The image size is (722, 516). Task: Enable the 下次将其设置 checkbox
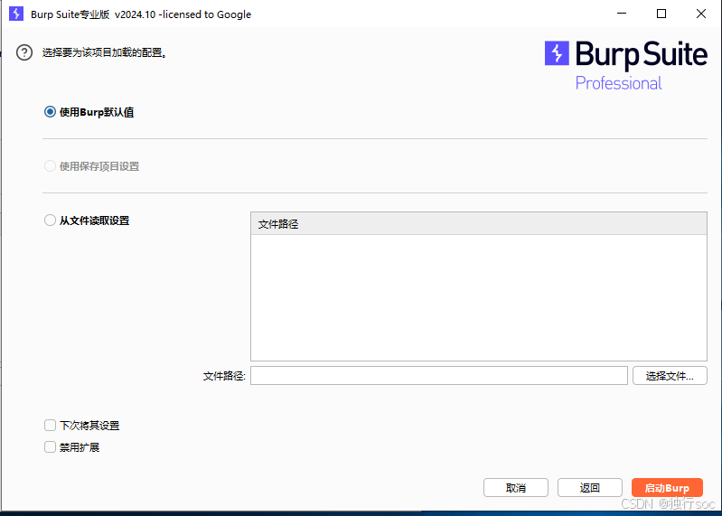pyautogui.click(x=50, y=426)
